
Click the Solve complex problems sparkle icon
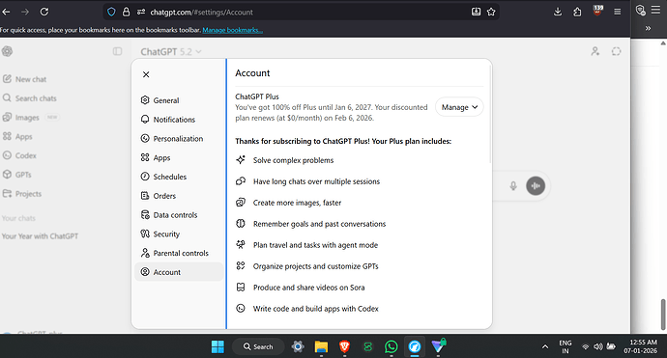tap(241, 159)
